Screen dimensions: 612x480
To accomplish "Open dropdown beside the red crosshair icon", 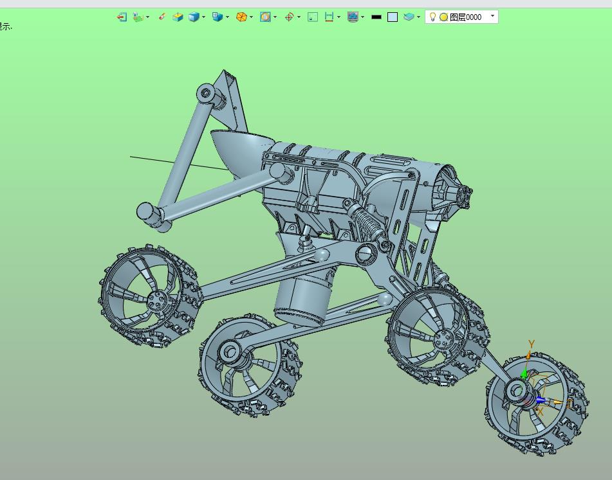I will tap(299, 17).
